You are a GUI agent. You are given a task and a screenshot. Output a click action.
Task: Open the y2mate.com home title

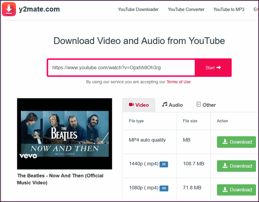tap(39, 9)
